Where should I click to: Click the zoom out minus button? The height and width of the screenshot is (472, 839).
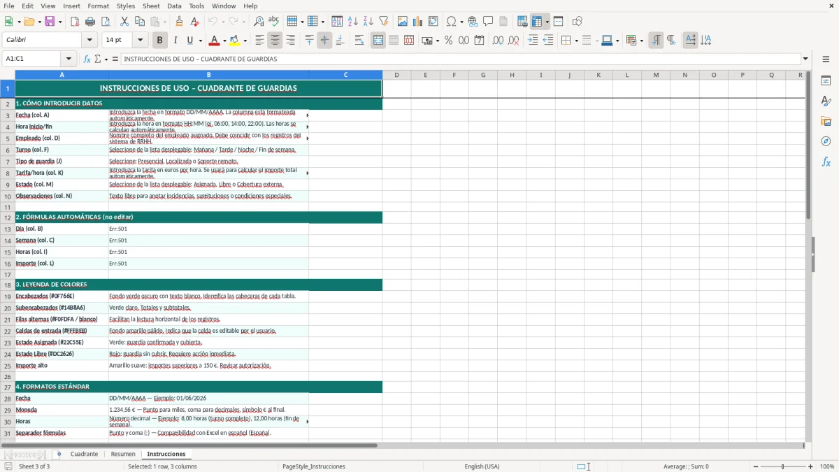(x=755, y=466)
